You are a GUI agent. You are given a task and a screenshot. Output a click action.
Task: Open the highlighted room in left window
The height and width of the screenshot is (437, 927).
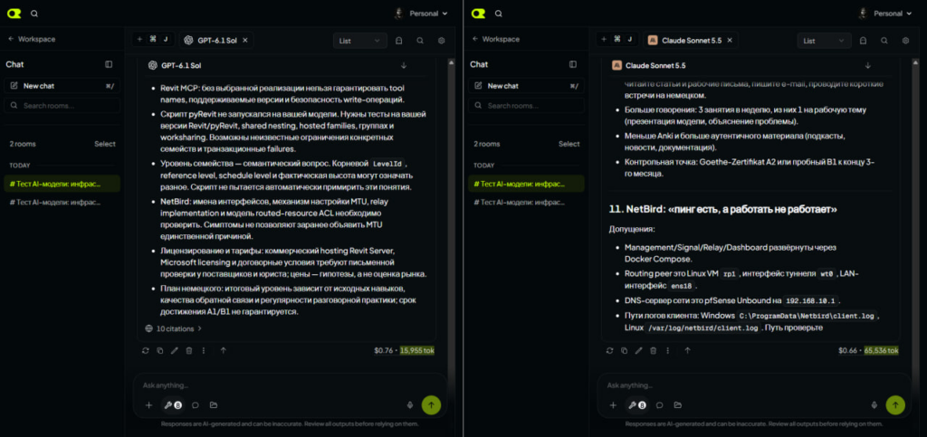pos(62,184)
